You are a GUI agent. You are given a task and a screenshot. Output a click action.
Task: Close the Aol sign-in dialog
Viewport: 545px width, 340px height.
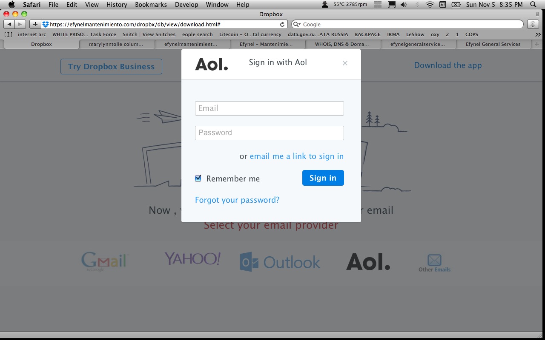345,63
